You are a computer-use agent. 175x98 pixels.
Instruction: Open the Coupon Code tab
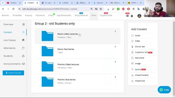point(106,15)
